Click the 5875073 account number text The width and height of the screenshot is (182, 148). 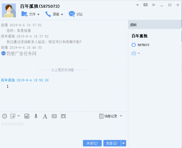tap(143, 45)
